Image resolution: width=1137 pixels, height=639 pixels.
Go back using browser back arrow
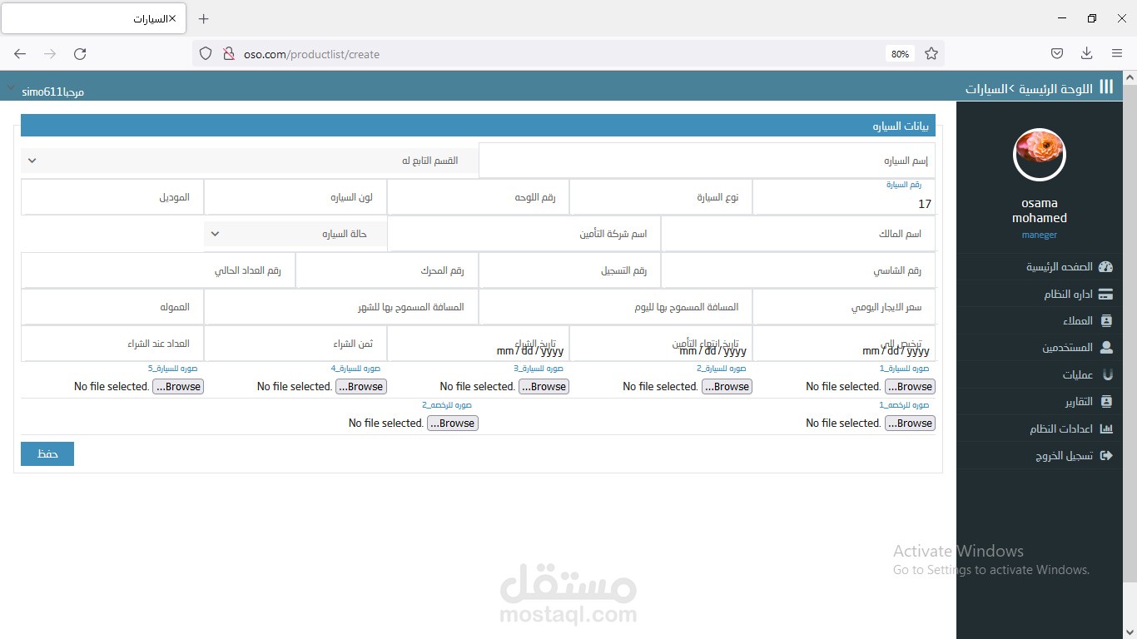click(x=20, y=54)
